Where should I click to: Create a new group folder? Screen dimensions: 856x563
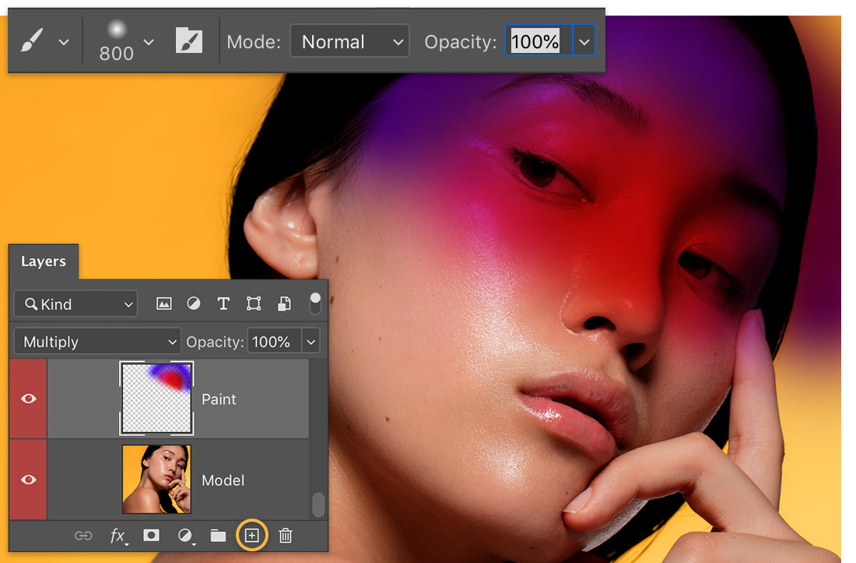(219, 536)
